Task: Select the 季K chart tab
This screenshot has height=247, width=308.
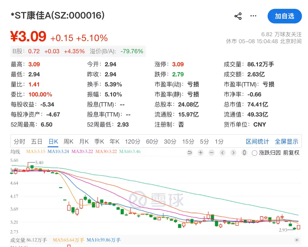Action: point(99,141)
